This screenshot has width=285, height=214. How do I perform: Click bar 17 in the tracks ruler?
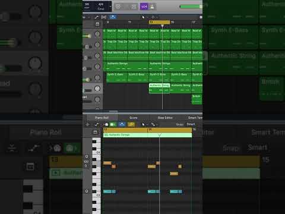point(194,22)
